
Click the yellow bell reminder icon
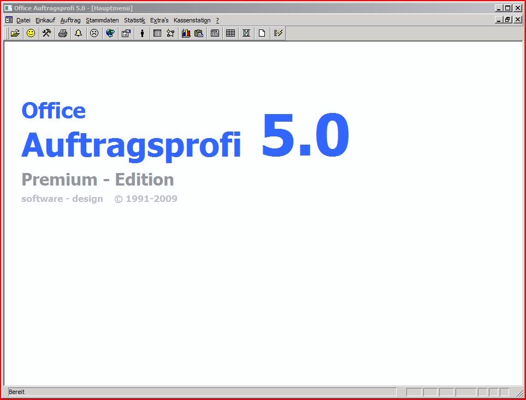tap(78, 33)
